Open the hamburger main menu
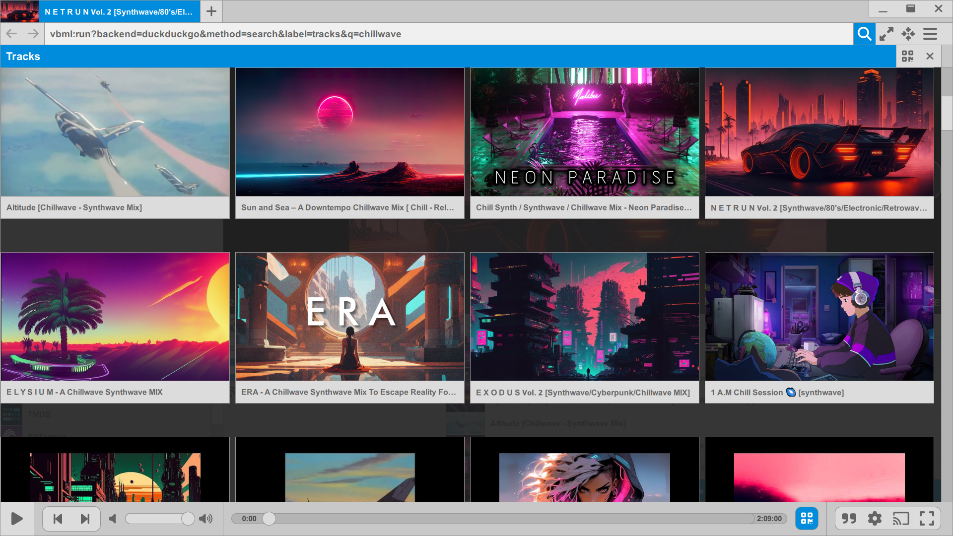The height and width of the screenshot is (536, 953). (x=930, y=34)
